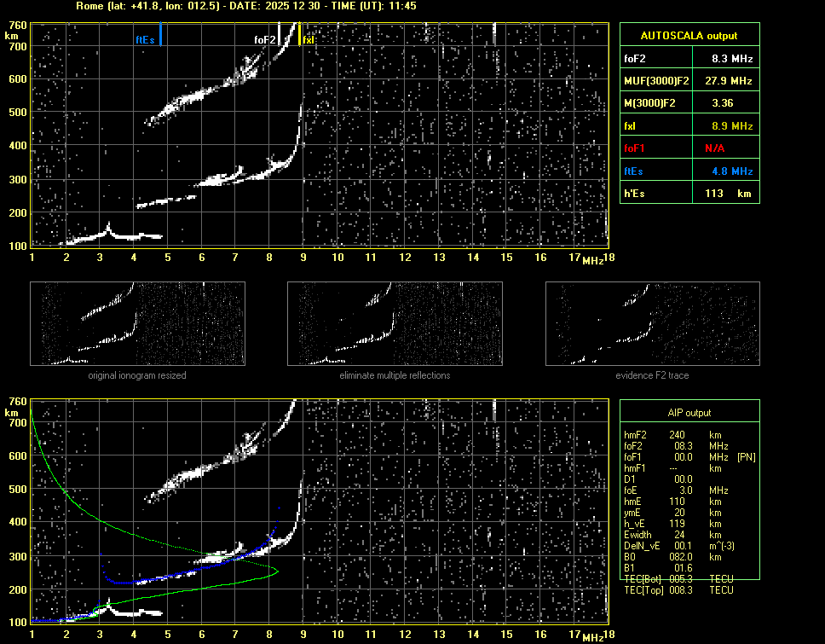Viewport: 825px width, 644px height.
Task: Select the blue ftEs 4.8 MHz row
Action: pos(689,171)
